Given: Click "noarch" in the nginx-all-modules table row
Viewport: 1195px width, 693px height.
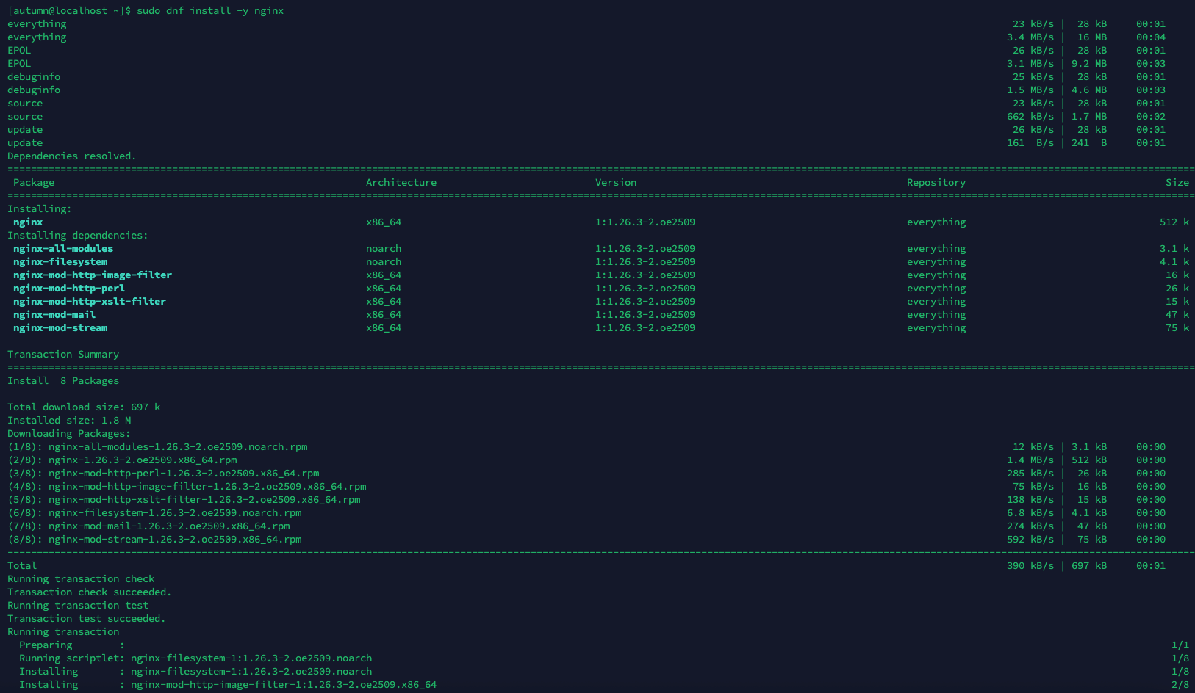Looking at the screenshot, I should click(x=384, y=249).
